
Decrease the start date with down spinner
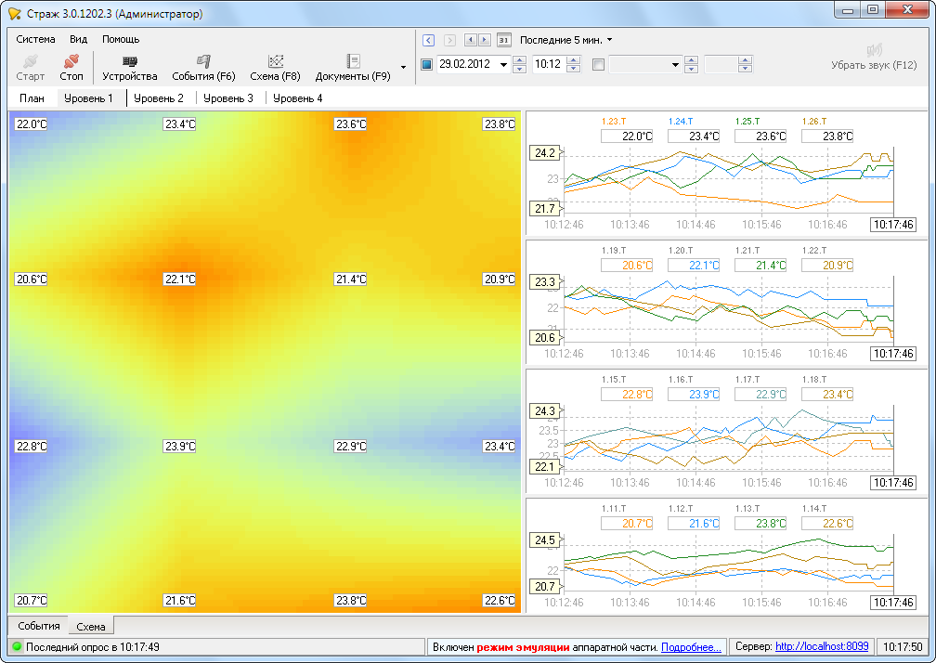tap(519, 69)
